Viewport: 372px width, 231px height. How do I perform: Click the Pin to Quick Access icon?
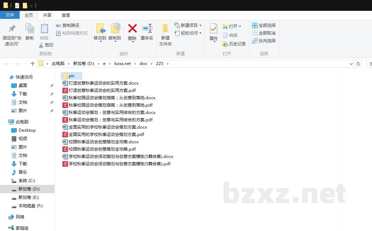pyautogui.click(x=12, y=29)
